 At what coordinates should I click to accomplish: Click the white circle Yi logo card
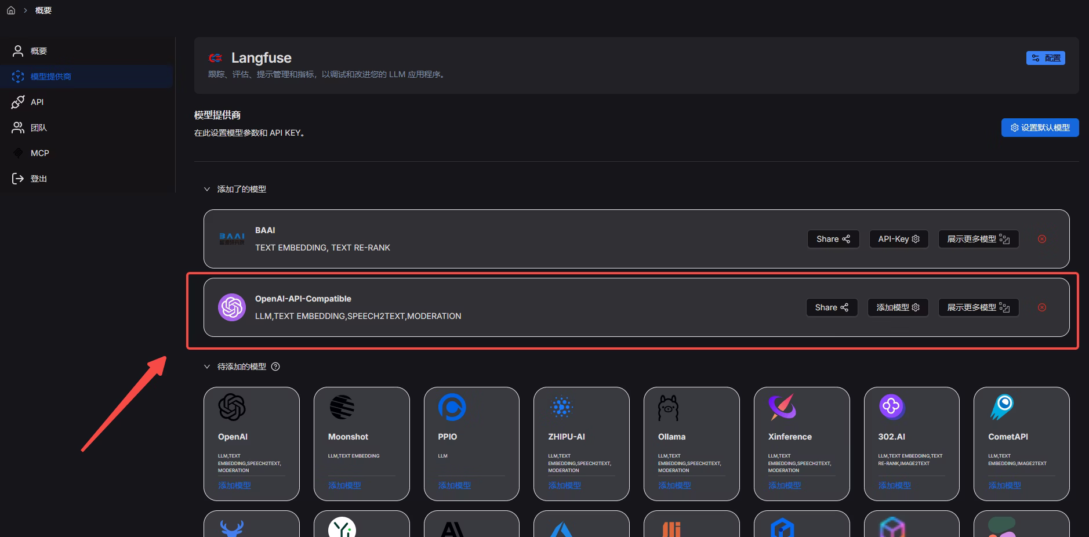[x=342, y=527]
